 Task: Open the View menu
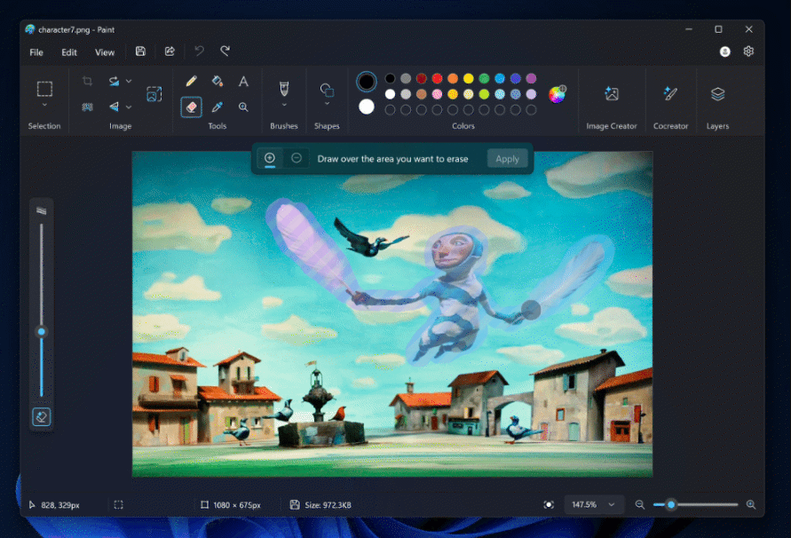(105, 52)
